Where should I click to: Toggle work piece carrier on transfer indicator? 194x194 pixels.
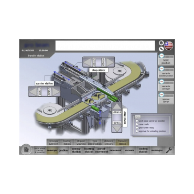click(137, 121)
